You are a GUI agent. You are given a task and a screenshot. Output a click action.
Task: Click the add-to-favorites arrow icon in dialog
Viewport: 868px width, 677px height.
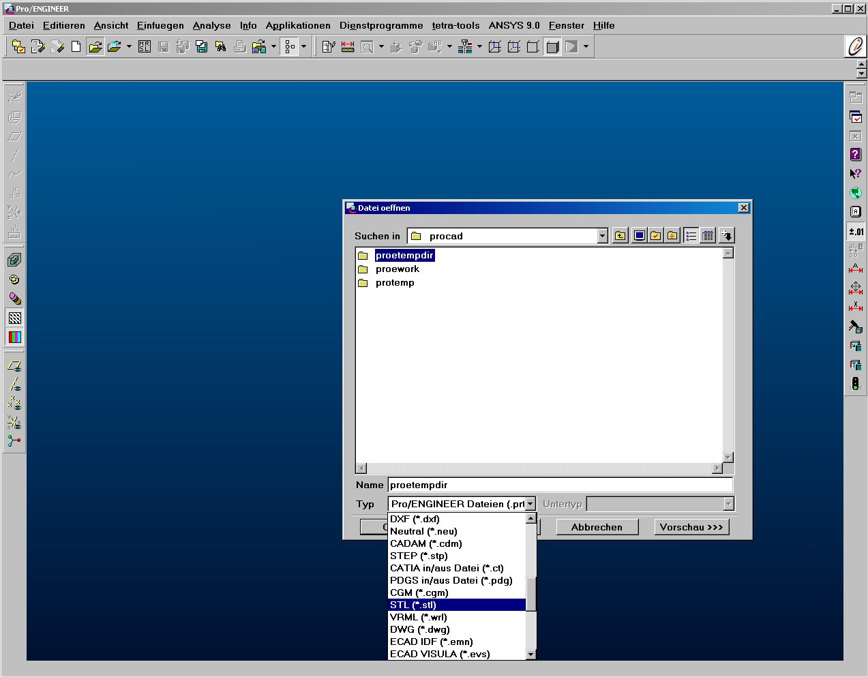(x=727, y=236)
